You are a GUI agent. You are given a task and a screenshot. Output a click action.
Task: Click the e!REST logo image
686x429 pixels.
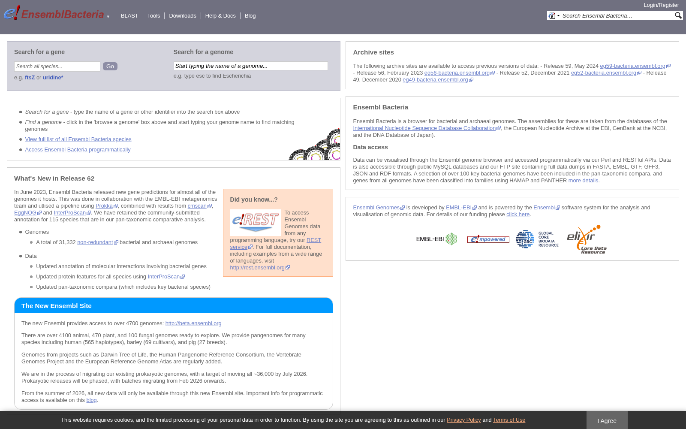[x=256, y=222]
